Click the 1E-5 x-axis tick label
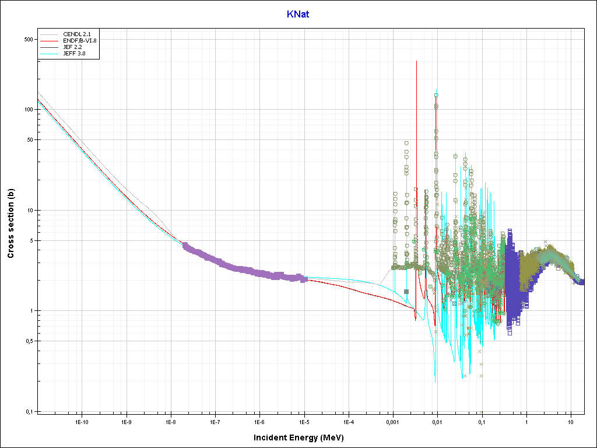The image size is (597, 448). [304, 421]
